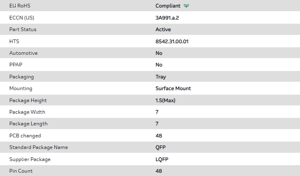
Task: Click the Package Length label
Action: [x=28, y=124]
